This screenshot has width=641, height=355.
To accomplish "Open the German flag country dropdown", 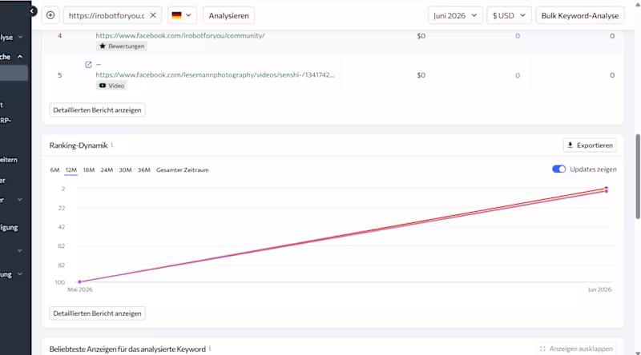I will pos(182,15).
